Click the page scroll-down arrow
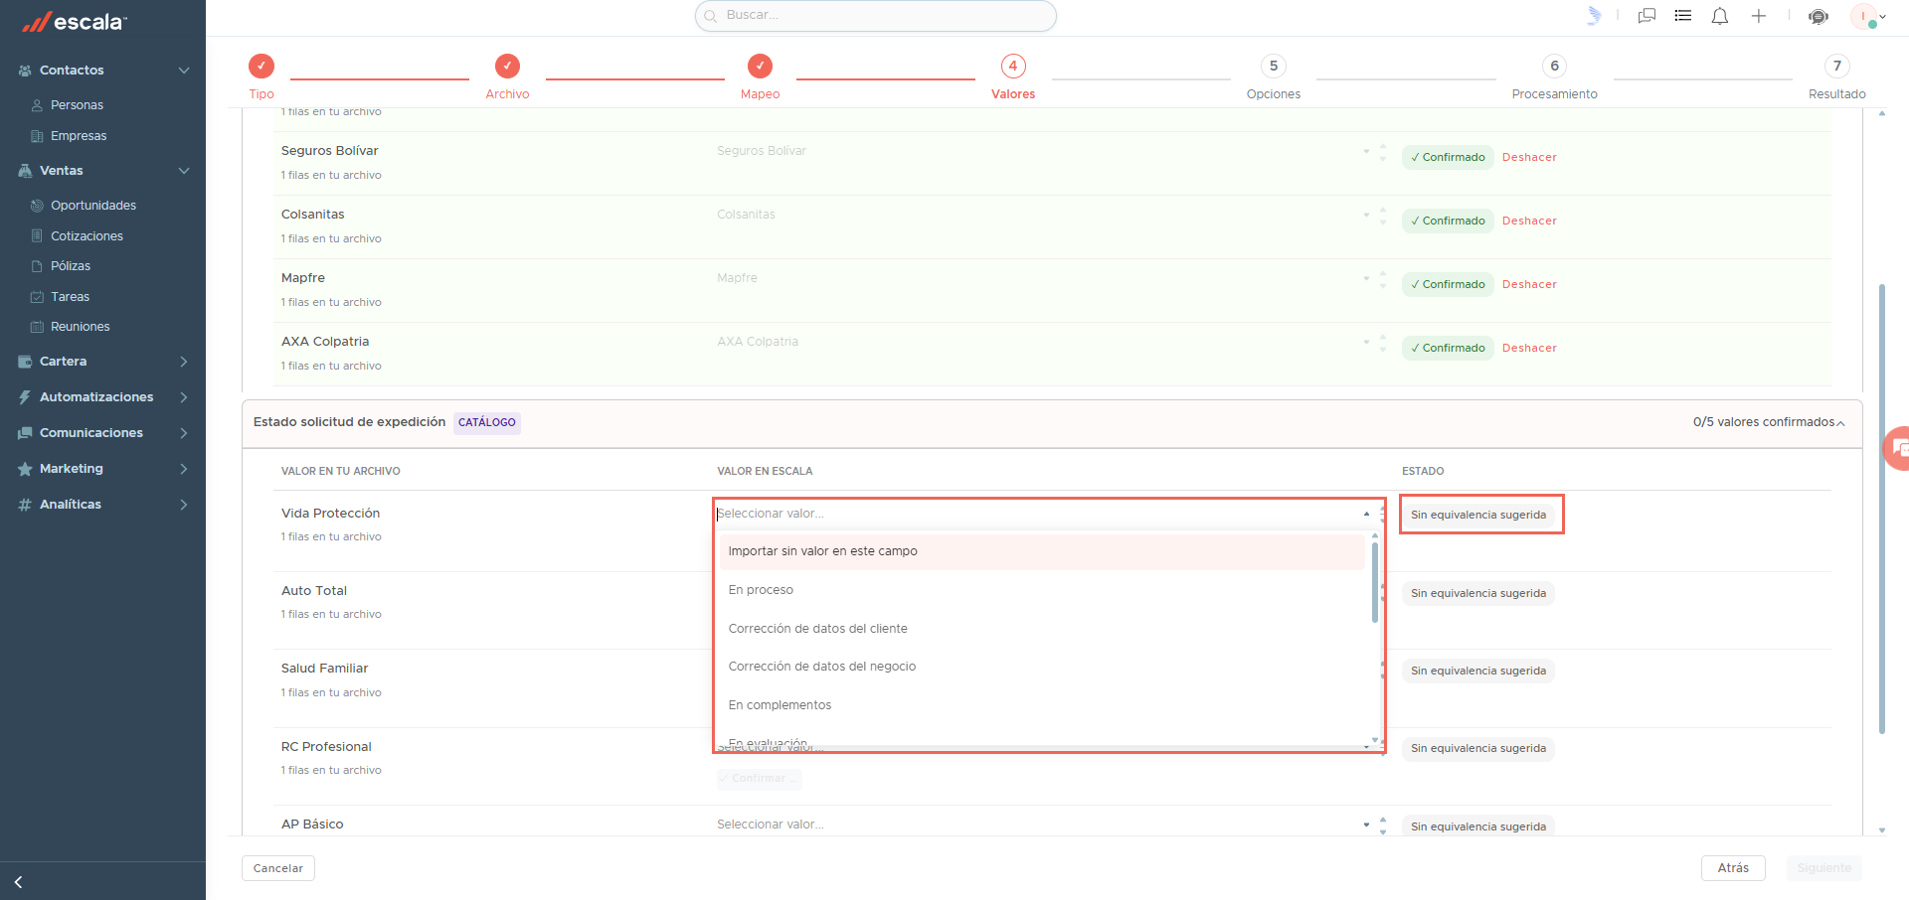 (x=1882, y=829)
